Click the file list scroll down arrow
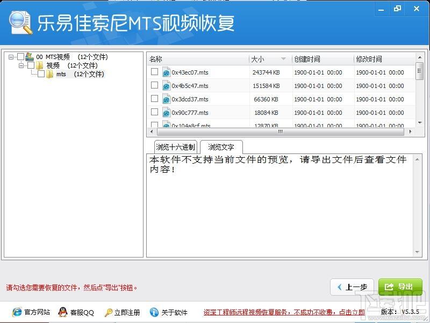 pos(420,123)
